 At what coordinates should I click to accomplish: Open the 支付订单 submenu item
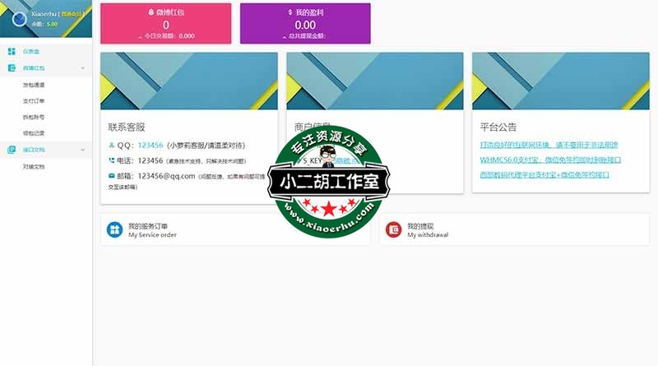click(34, 100)
